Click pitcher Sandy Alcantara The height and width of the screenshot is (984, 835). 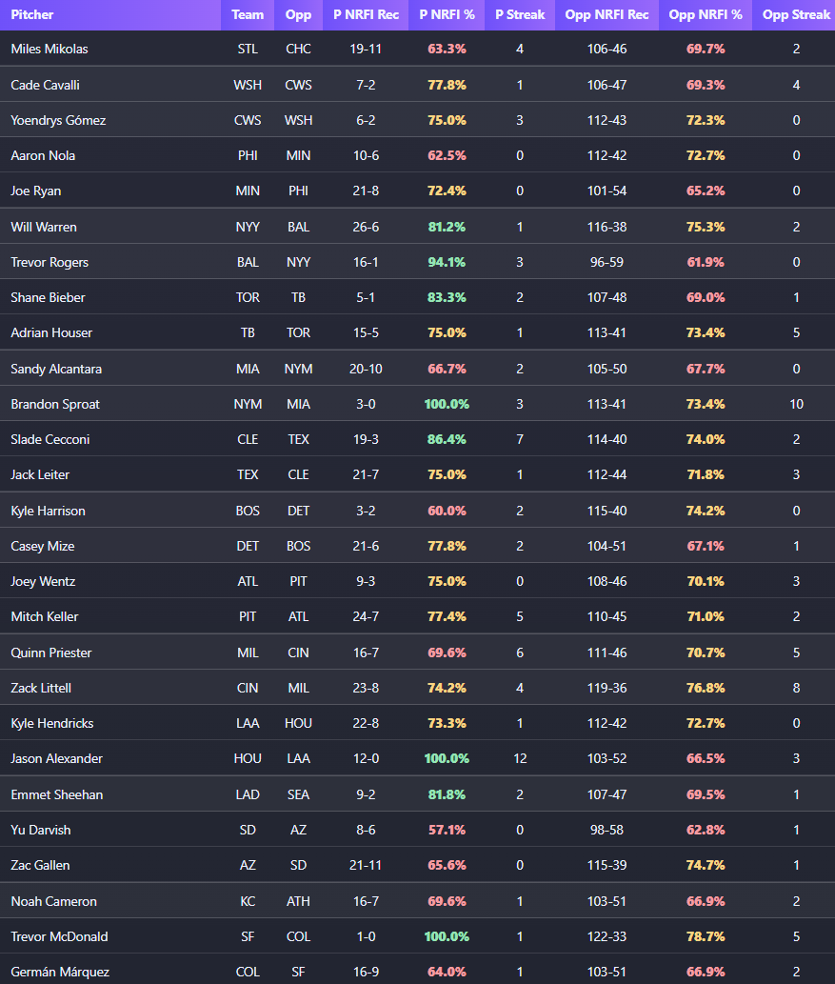coord(56,369)
